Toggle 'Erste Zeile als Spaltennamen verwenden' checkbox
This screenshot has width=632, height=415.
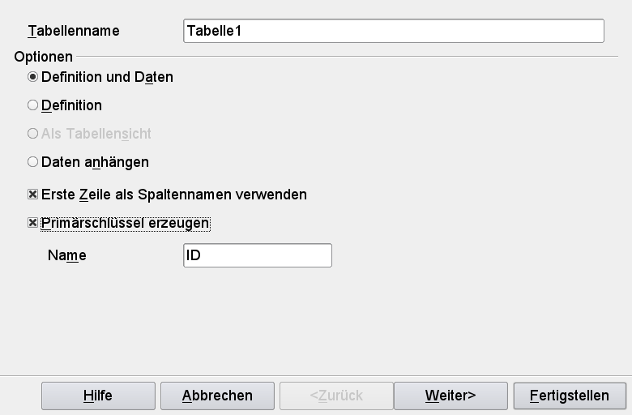click(x=32, y=195)
